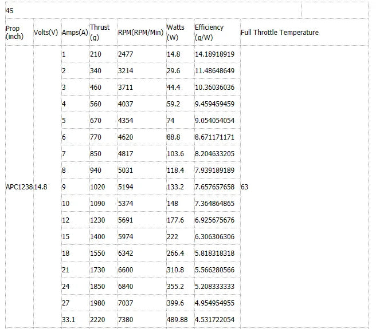Select the 'Amps(A)' column header
This screenshot has width=376, height=329.
[x=75, y=32]
